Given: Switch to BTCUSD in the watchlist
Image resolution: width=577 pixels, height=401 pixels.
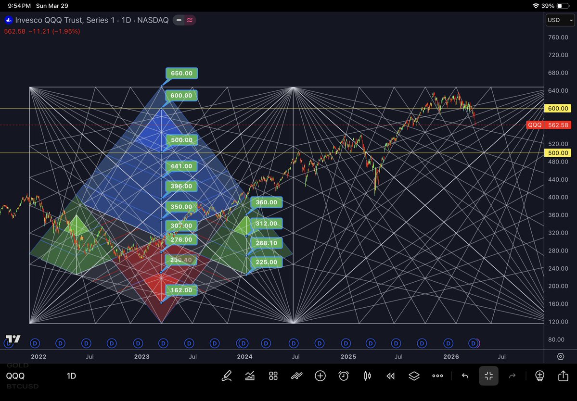Looking at the screenshot, I should pos(23,386).
